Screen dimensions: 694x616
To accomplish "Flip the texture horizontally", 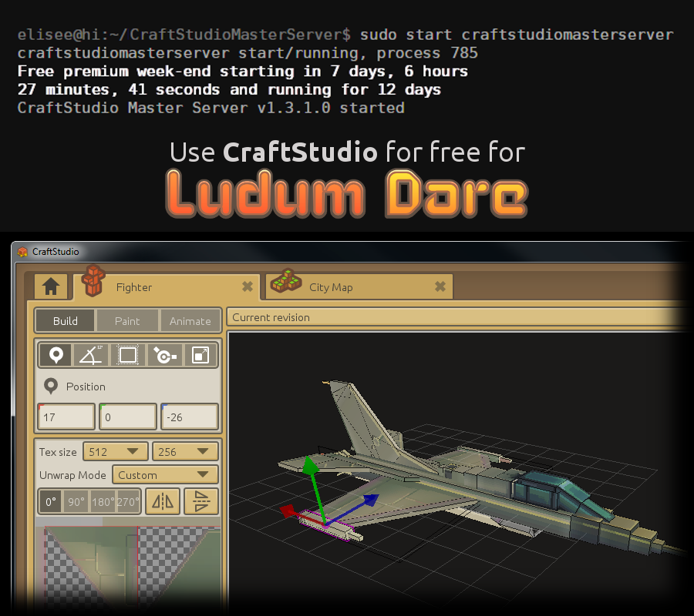I will [x=163, y=501].
